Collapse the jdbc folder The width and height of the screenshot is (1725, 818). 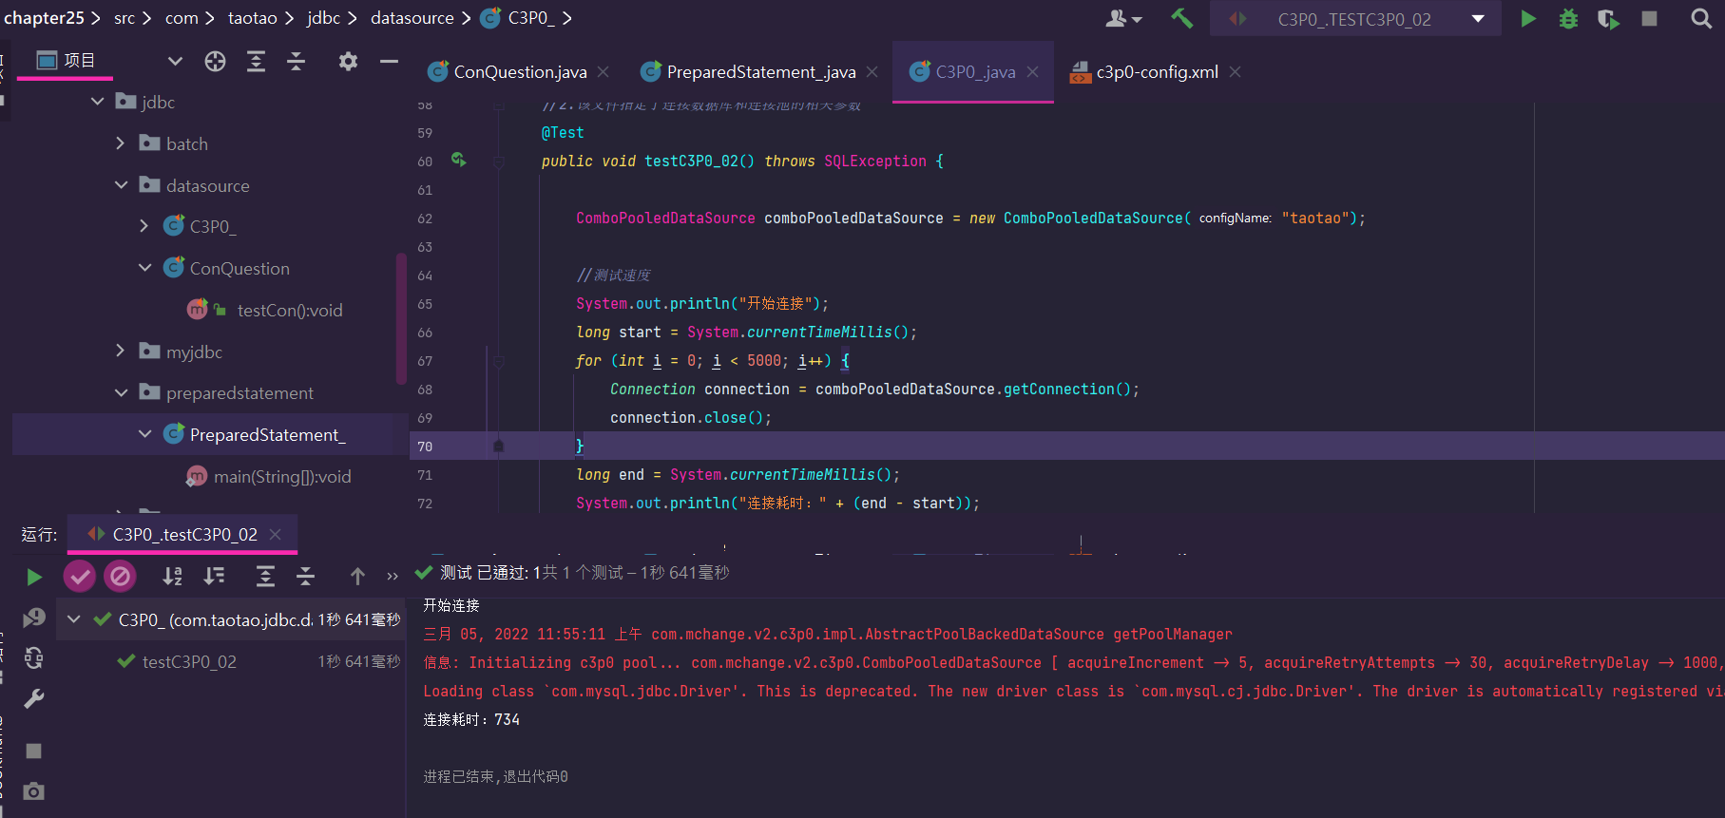point(97,101)
